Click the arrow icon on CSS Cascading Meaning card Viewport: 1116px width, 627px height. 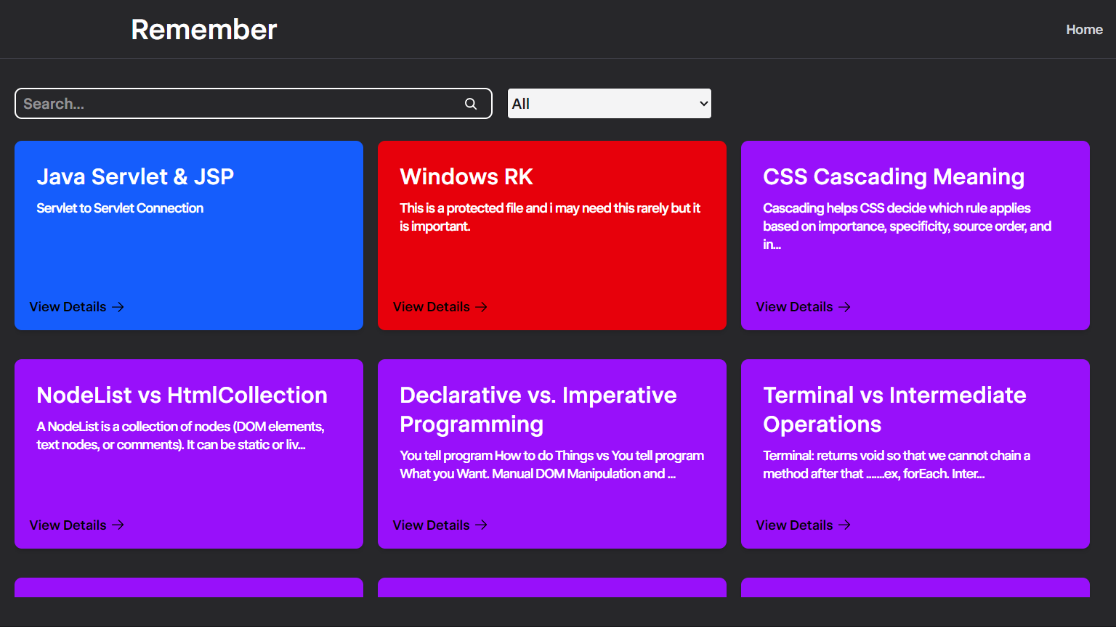pos(844,307)
